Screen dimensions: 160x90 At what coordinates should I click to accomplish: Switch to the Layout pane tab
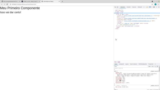tap(127, 64)
